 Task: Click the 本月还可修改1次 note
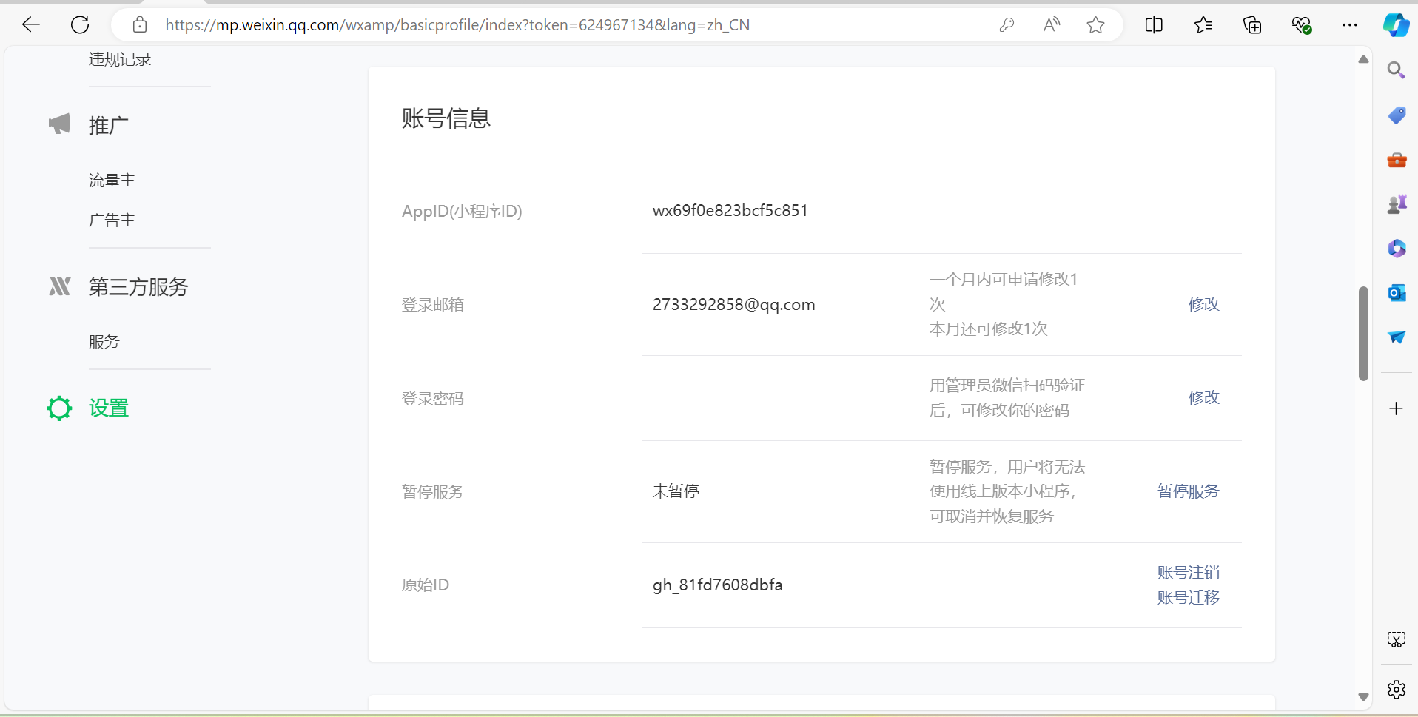click(989, 329)
